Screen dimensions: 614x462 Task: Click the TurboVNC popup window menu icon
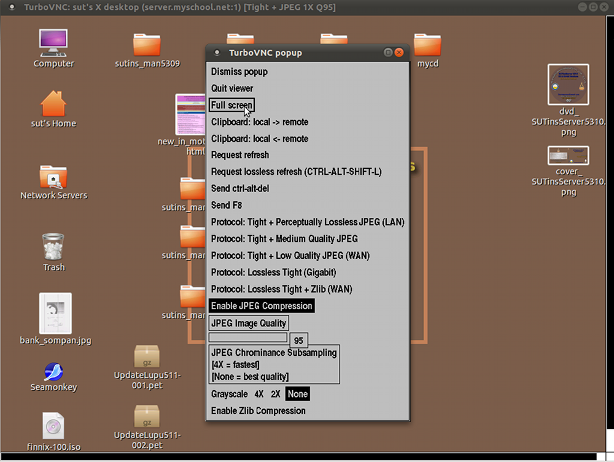tap(217, 52)
